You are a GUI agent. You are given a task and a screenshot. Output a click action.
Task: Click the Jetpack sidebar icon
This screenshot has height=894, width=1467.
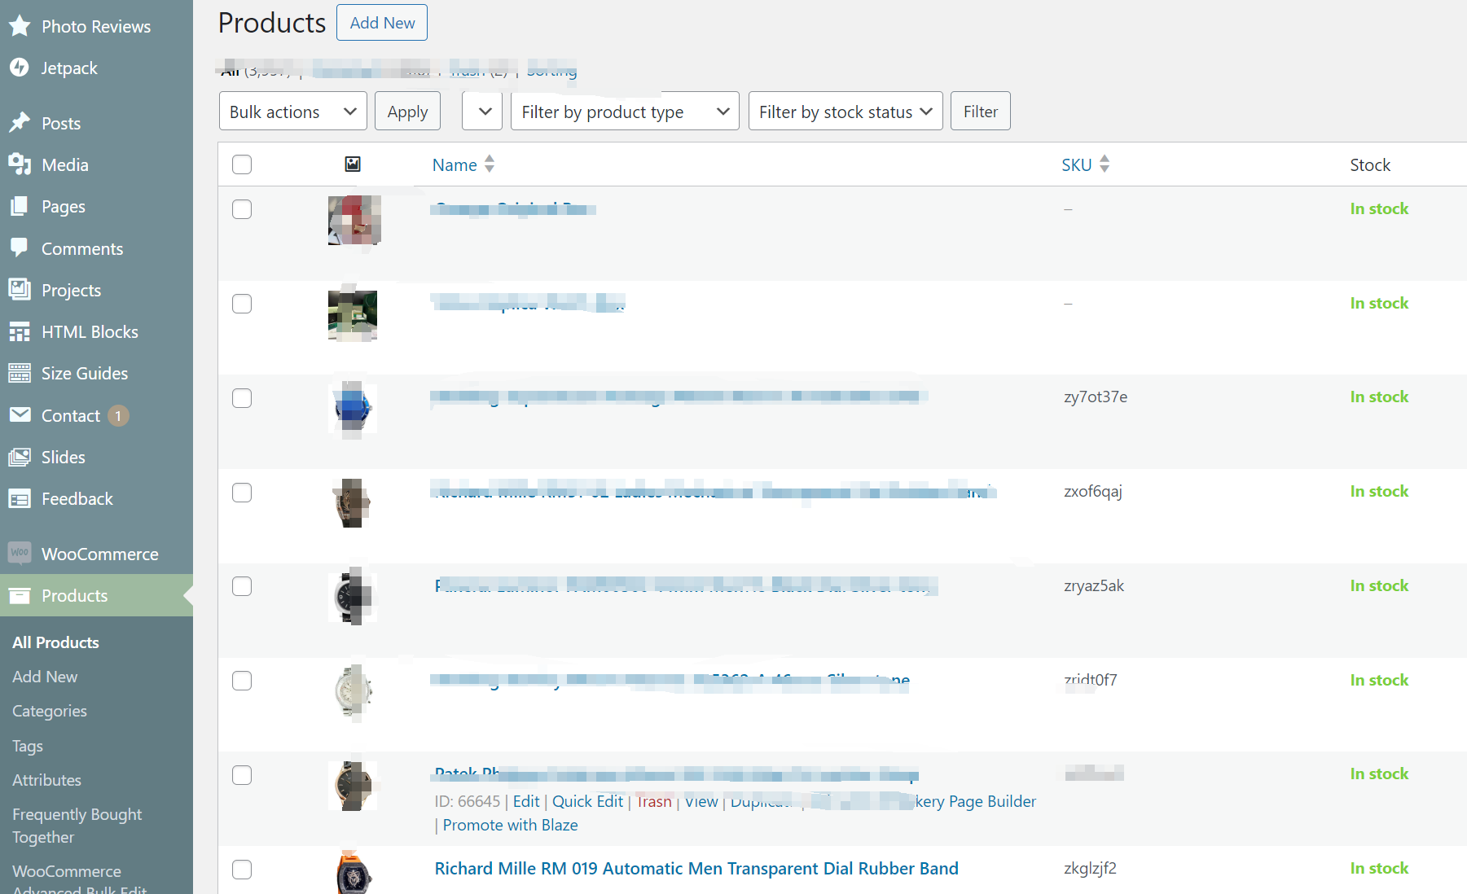(20, 68)
